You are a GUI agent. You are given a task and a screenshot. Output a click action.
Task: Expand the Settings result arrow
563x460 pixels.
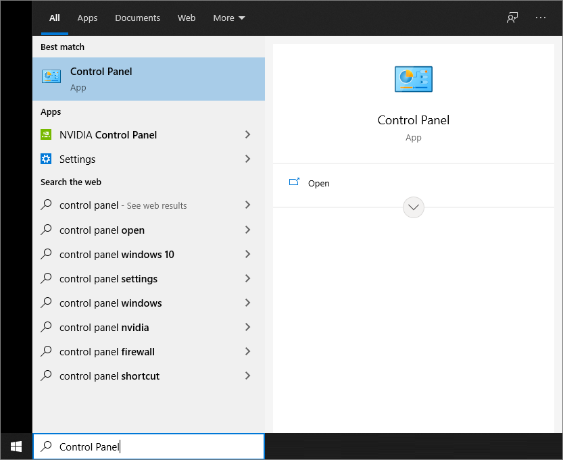coord(247,159)
